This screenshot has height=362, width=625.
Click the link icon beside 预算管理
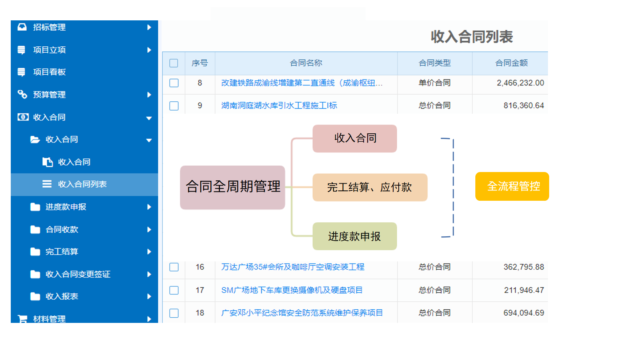pos(22,95)
